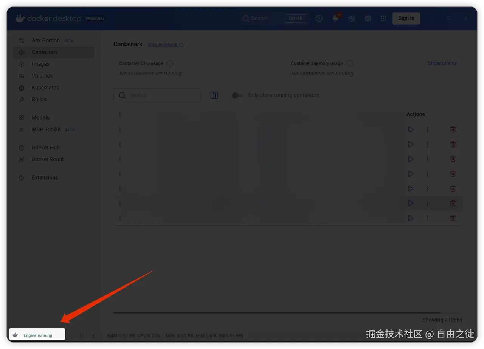Open the help question mark icon
The height and width of the screenshot is (349, 484).
(x=319, y=18)
